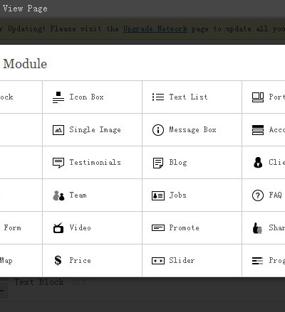
Task: Pick the Team people icon
Action: point(58,195)
